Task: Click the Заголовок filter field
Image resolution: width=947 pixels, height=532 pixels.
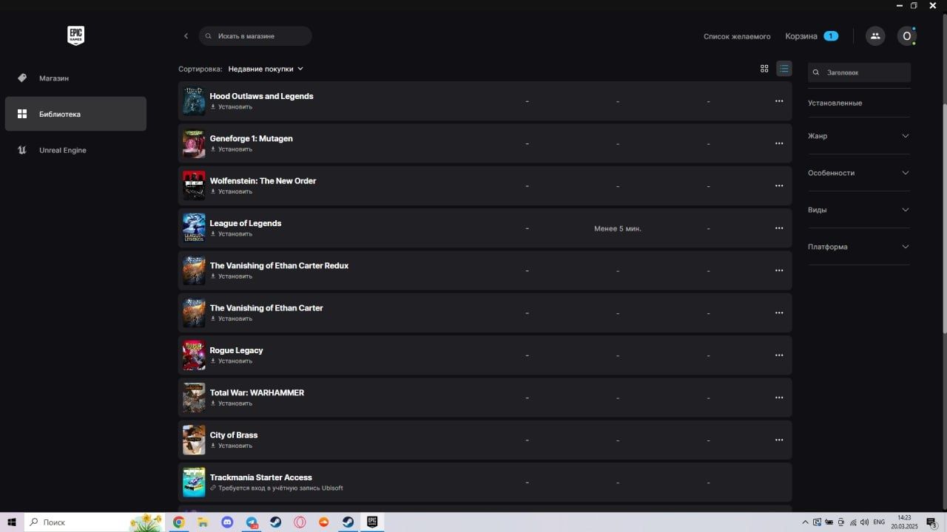Action: click(x=859, y=72)
